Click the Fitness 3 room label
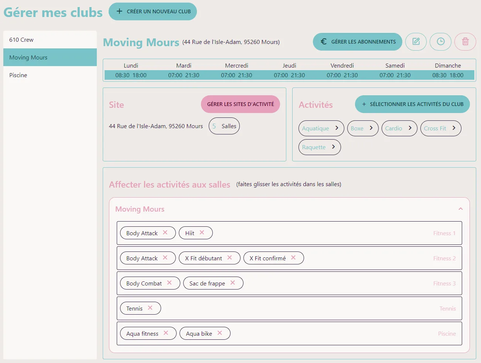 [444, 283]
